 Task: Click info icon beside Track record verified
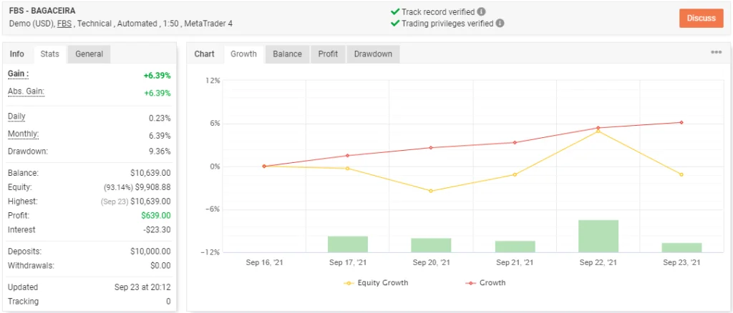pos(482,11)
